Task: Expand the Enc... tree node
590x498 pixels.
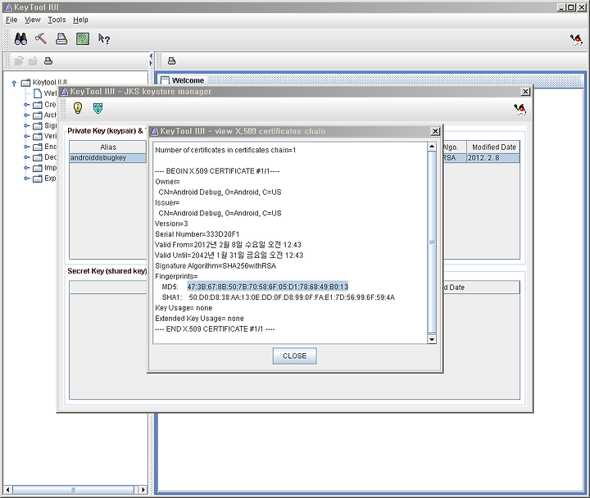Action: (26, 147)
